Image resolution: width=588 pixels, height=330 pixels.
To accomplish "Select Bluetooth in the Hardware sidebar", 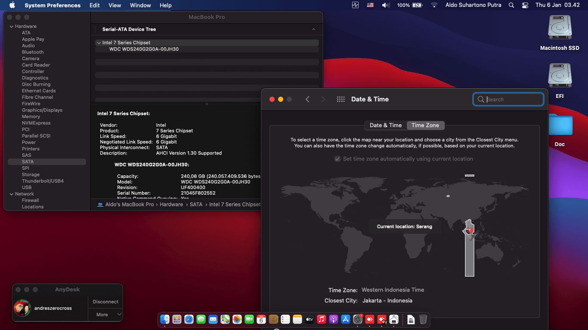I will click(33, 52).
